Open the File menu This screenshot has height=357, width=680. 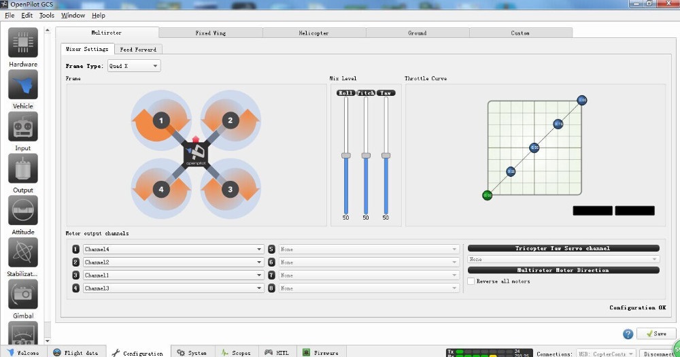pos(10,15)
